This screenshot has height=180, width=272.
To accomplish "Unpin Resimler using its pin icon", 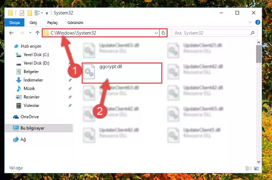I will click(70, 97).
